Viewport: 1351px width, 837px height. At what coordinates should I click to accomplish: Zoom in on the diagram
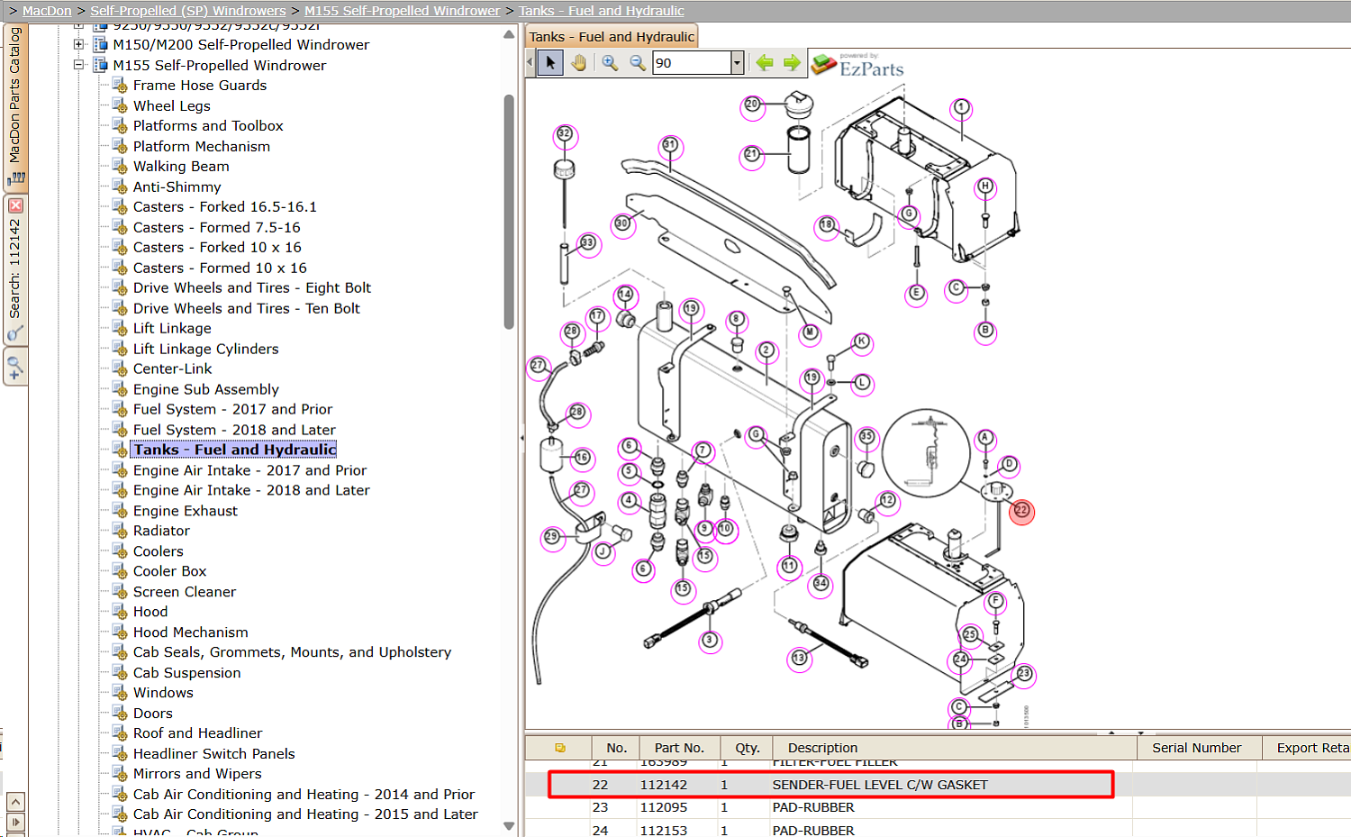click(610, 62)
